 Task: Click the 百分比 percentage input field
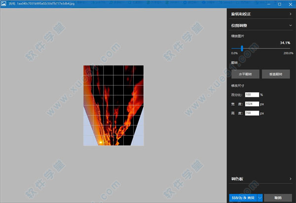pyautogui.click(x=252, y=94)
